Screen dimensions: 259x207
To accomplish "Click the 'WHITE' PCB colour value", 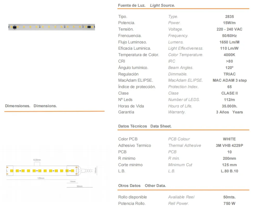I will tap(229, 139).
